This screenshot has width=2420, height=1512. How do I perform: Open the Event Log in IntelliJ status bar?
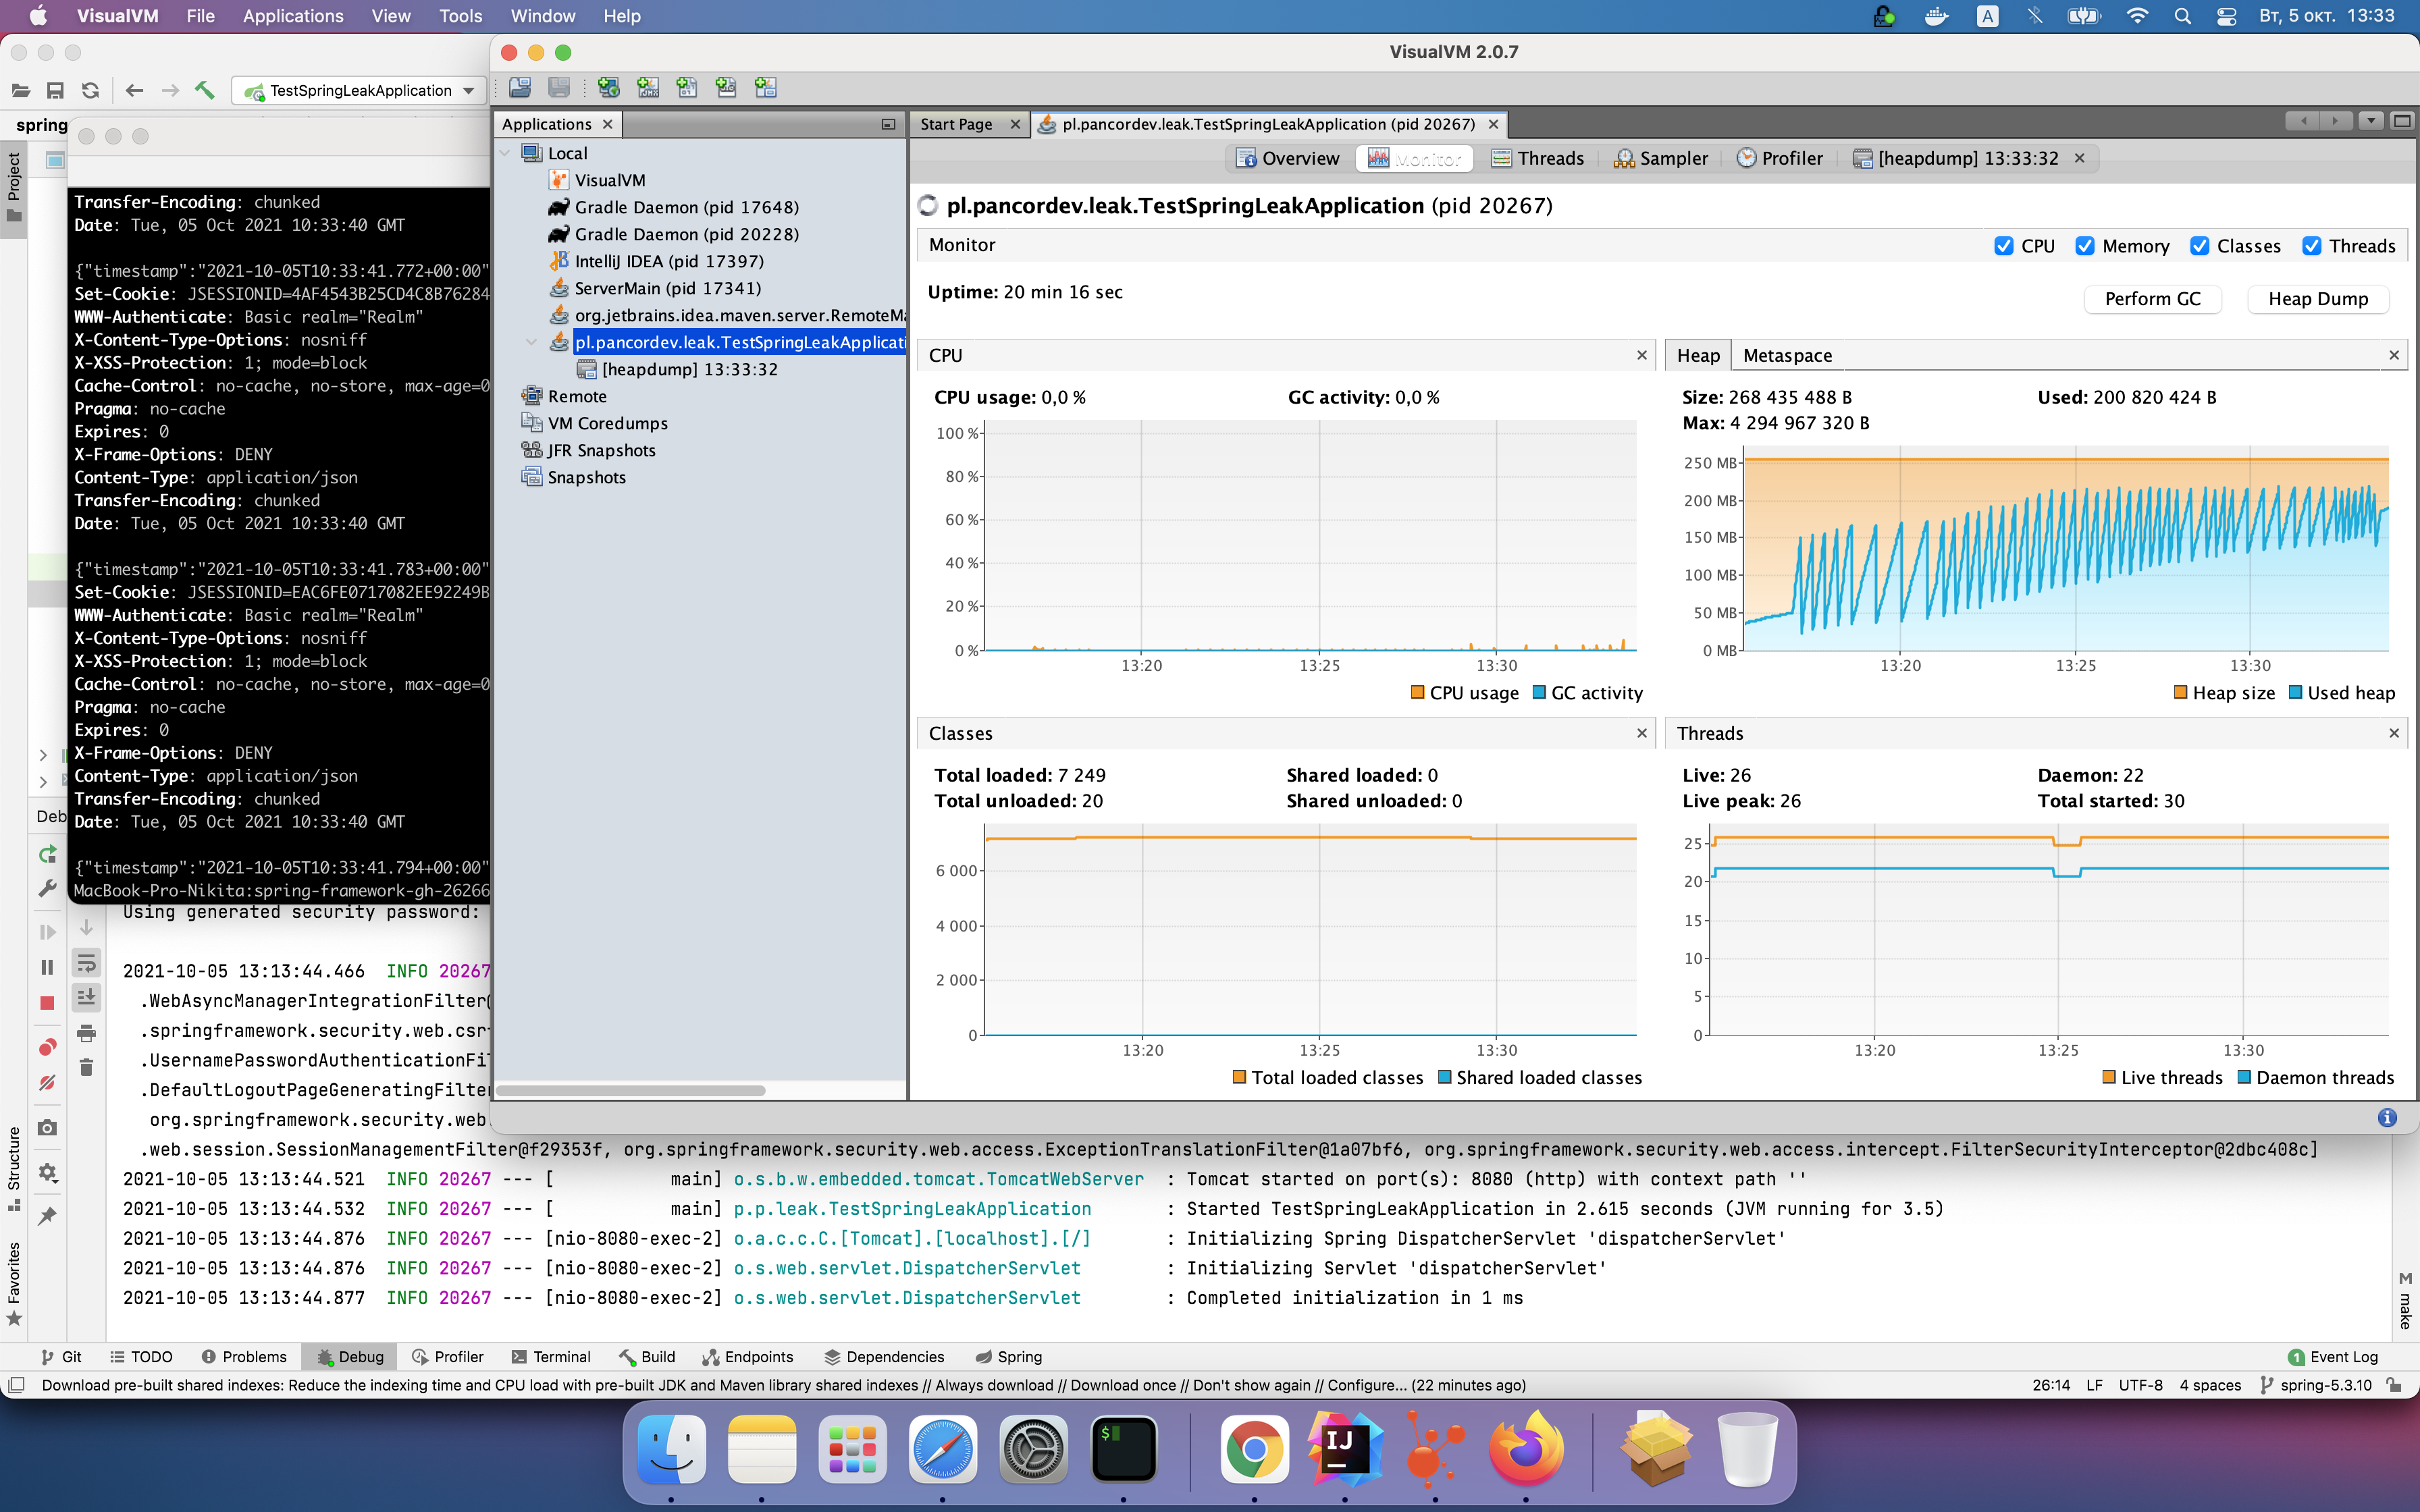pos(2333,1357)
